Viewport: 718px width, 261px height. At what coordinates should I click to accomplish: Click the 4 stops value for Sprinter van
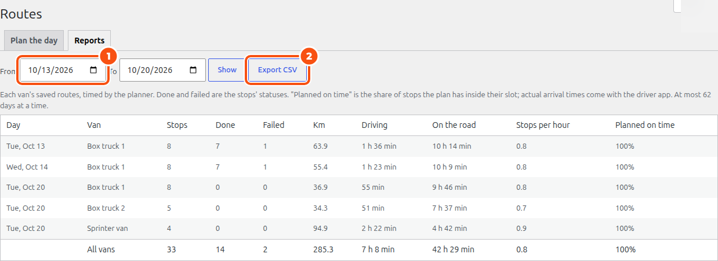pos(169,229)
